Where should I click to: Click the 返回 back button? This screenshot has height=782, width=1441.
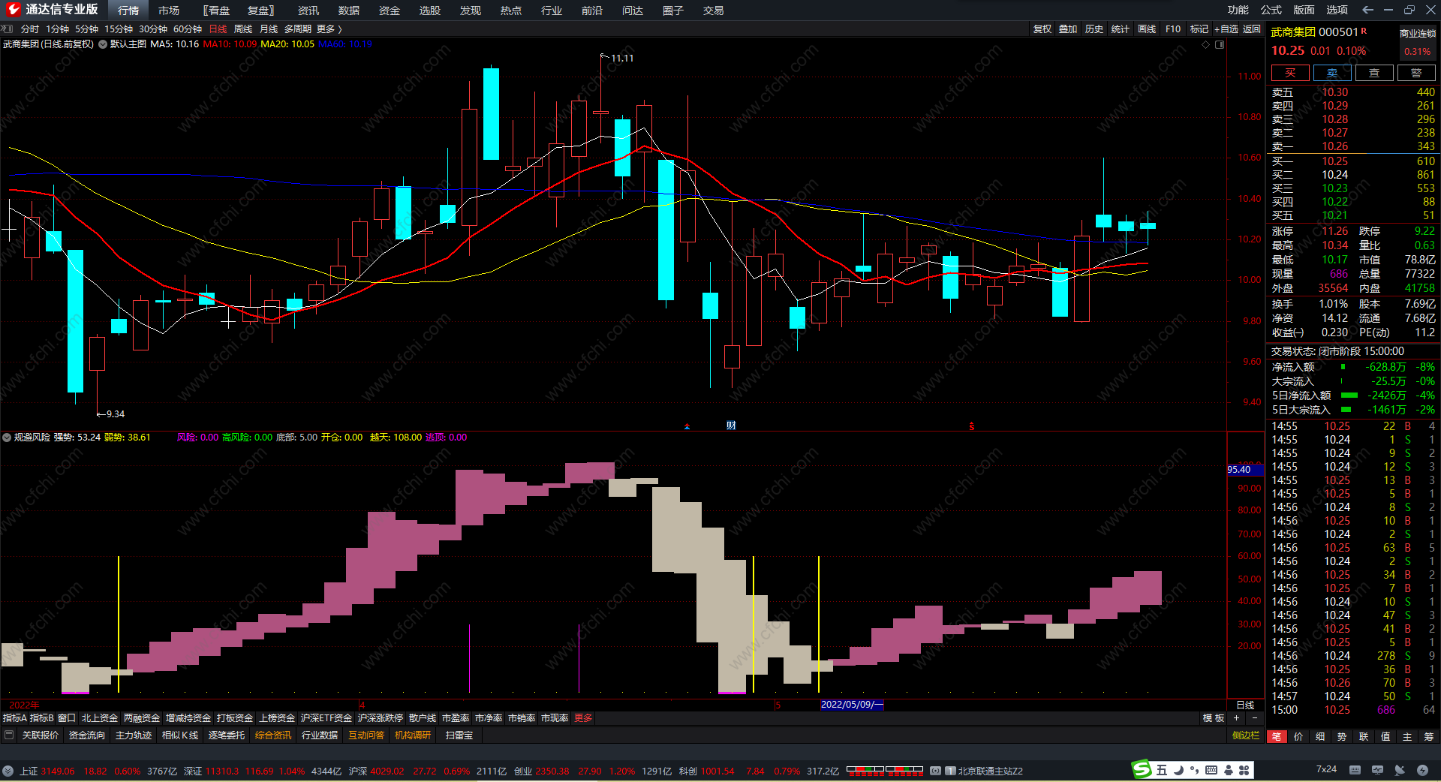(x=1252, y=29)
